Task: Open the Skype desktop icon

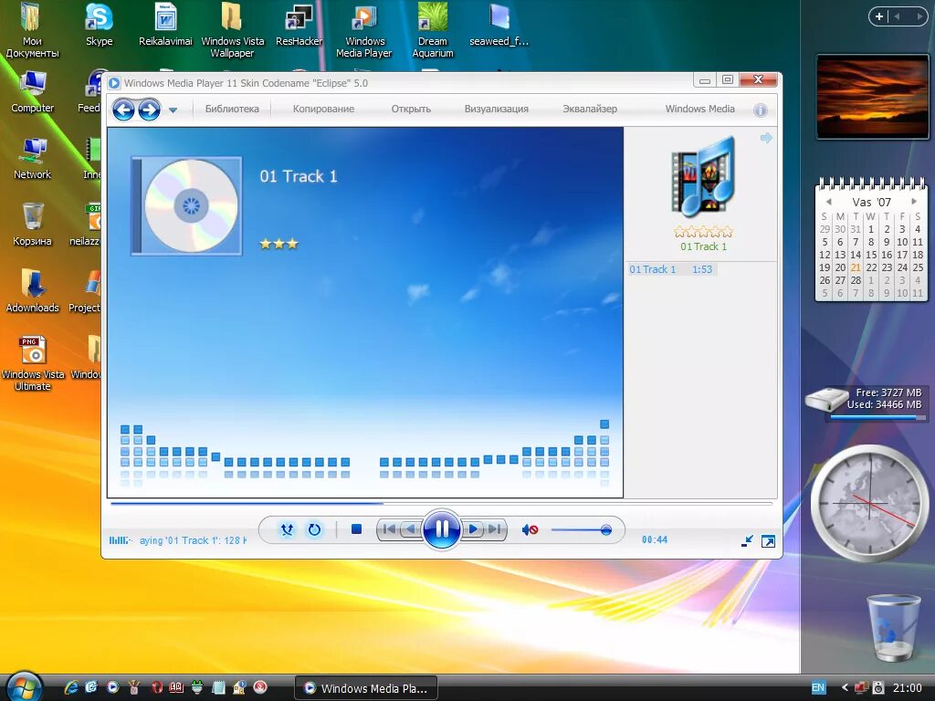Action: tap(99, 25)
